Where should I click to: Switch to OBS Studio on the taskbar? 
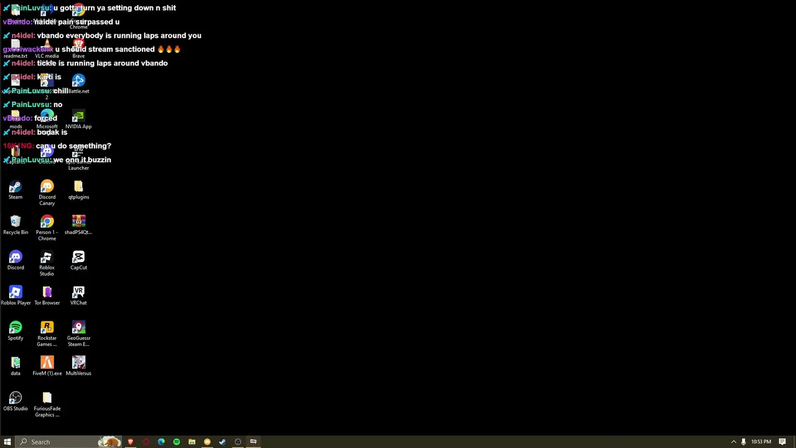pyautogui.click(x=238, y=442)
